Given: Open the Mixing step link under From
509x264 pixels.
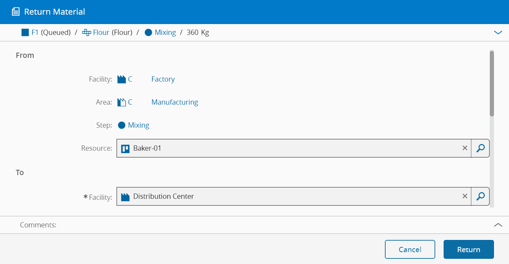Looking at the screenshot, I should click(x=138, y=125).
